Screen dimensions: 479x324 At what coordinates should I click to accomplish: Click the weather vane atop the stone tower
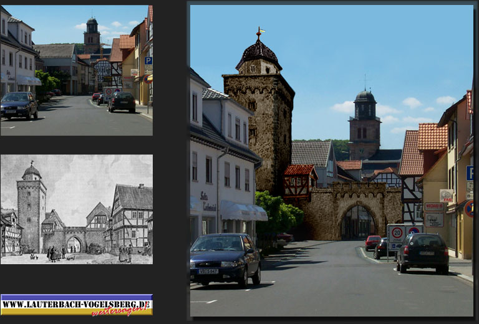(259, 32)
